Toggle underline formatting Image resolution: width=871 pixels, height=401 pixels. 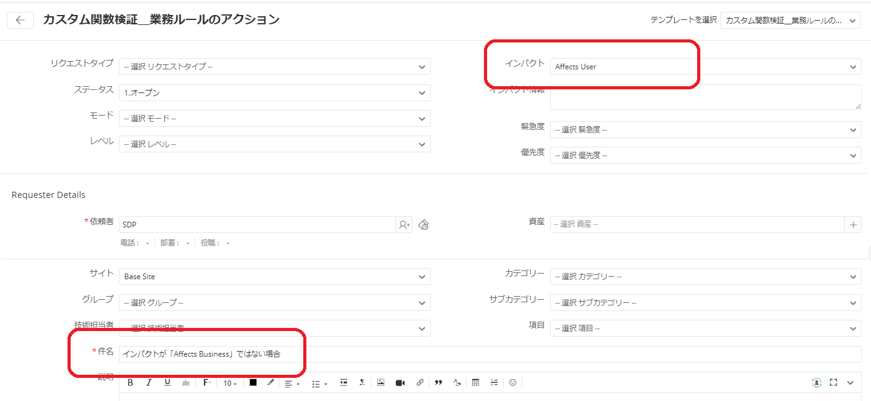pyautogui.click(x=167, y=383)
